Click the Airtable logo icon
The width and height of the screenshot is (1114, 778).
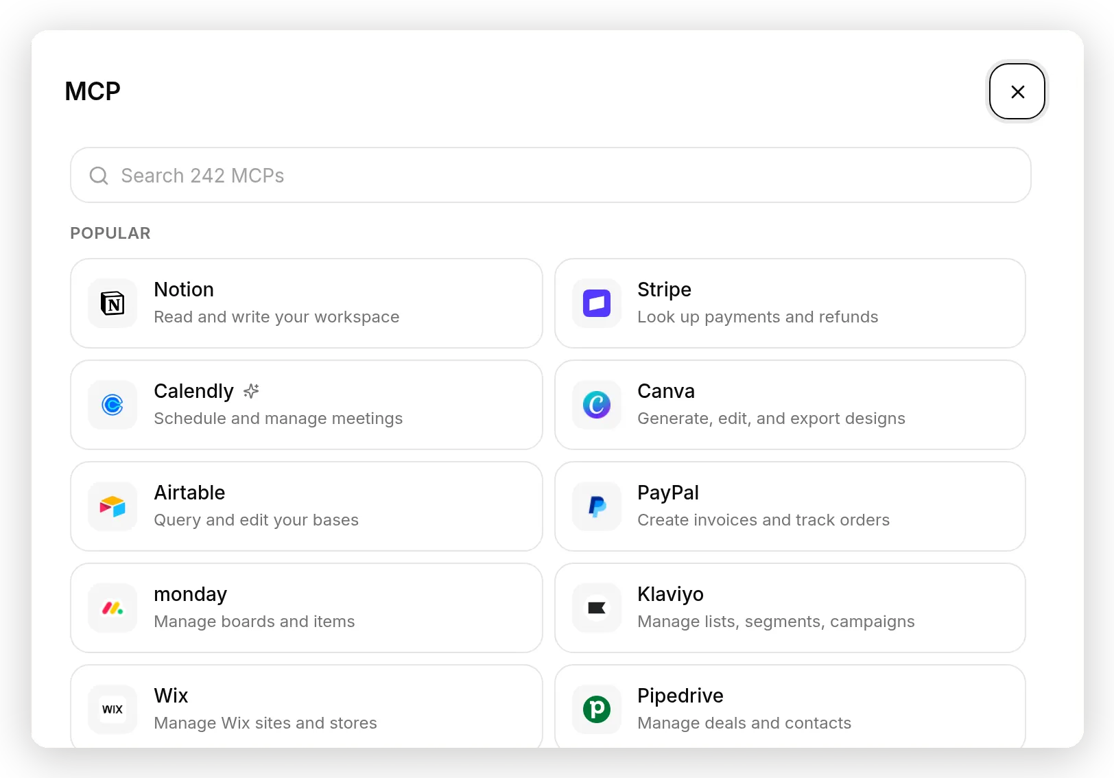pos(112,506)
